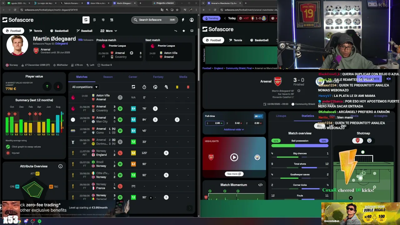Expand Additional odds under Full-time

pyautogui.click(x=234, y=129)
